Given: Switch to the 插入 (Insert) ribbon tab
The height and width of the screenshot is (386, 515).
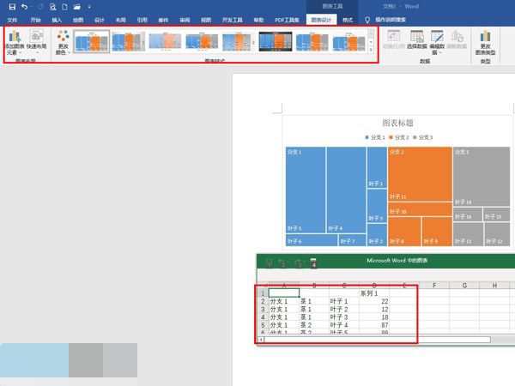Looking at the screenshot, I should click(57, 18).
